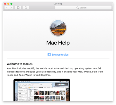Viewport: 116px width, 105px height.
Task: Click the Mac Help window title bar text
Action: tap(58, 4)
